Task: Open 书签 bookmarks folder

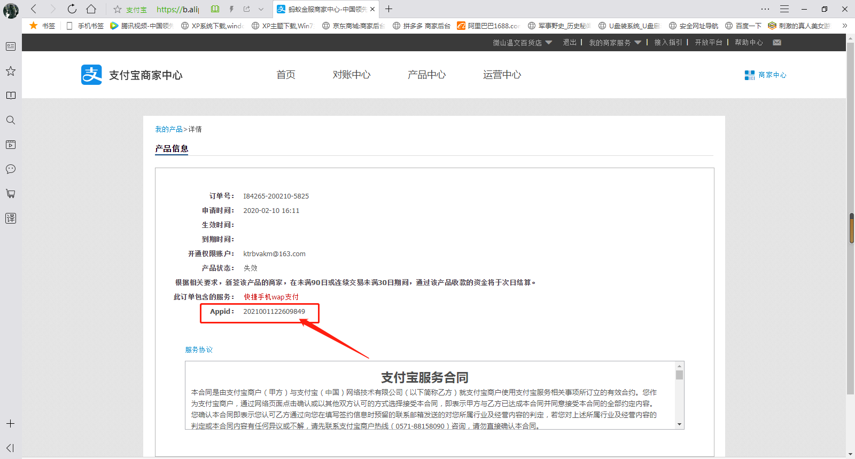Action: pos(43,26)
